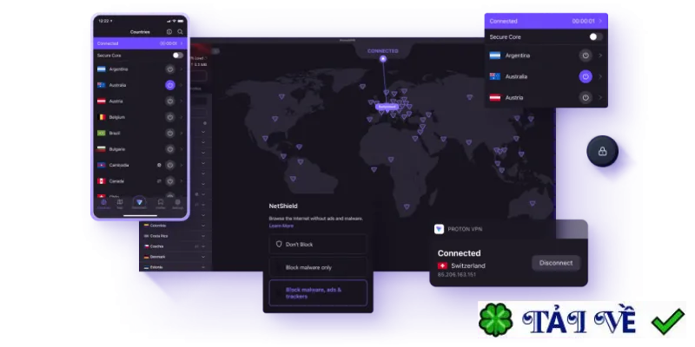Click the Switzerland flag in Connected card
Screen dimensions: 695x347
(442, 265)
